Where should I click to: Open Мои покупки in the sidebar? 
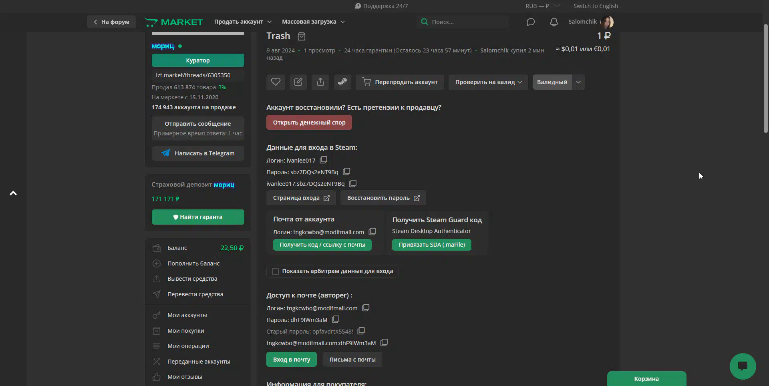point(186,331)
